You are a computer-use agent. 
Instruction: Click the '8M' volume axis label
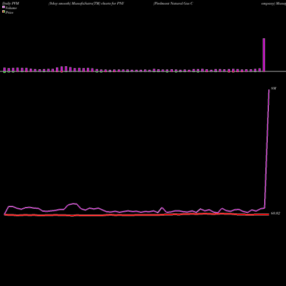(273, 89)
